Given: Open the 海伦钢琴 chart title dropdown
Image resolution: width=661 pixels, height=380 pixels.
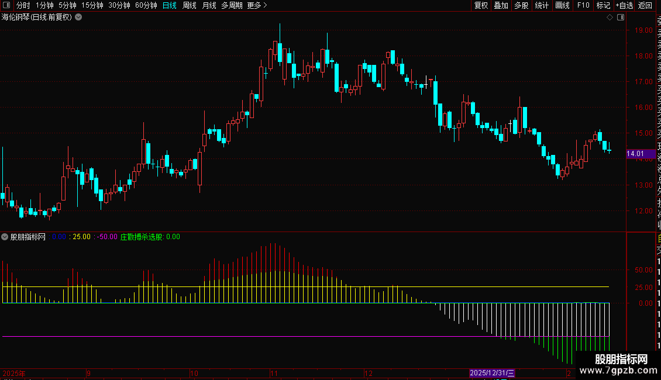Looking at the screenshot, I should [78, 18].
